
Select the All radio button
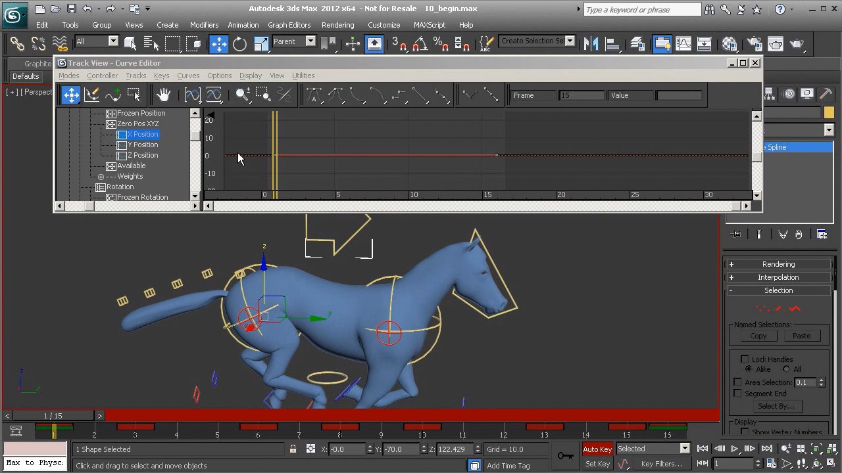787,369
